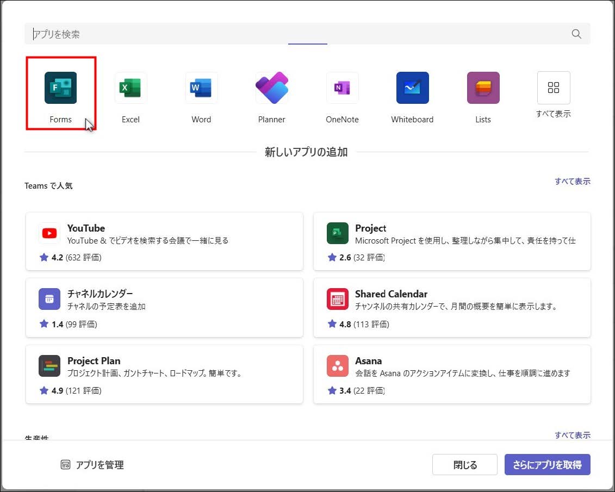
Task: Pick the OneNote app icon
Action: point(342,88)
